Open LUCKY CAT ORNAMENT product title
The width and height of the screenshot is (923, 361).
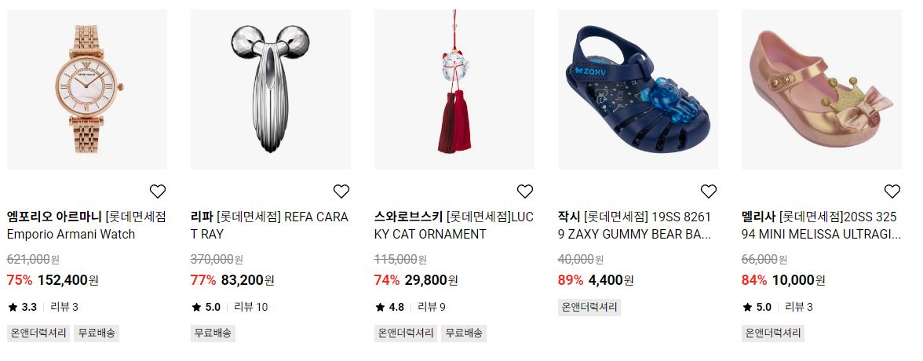click(454, 225)
